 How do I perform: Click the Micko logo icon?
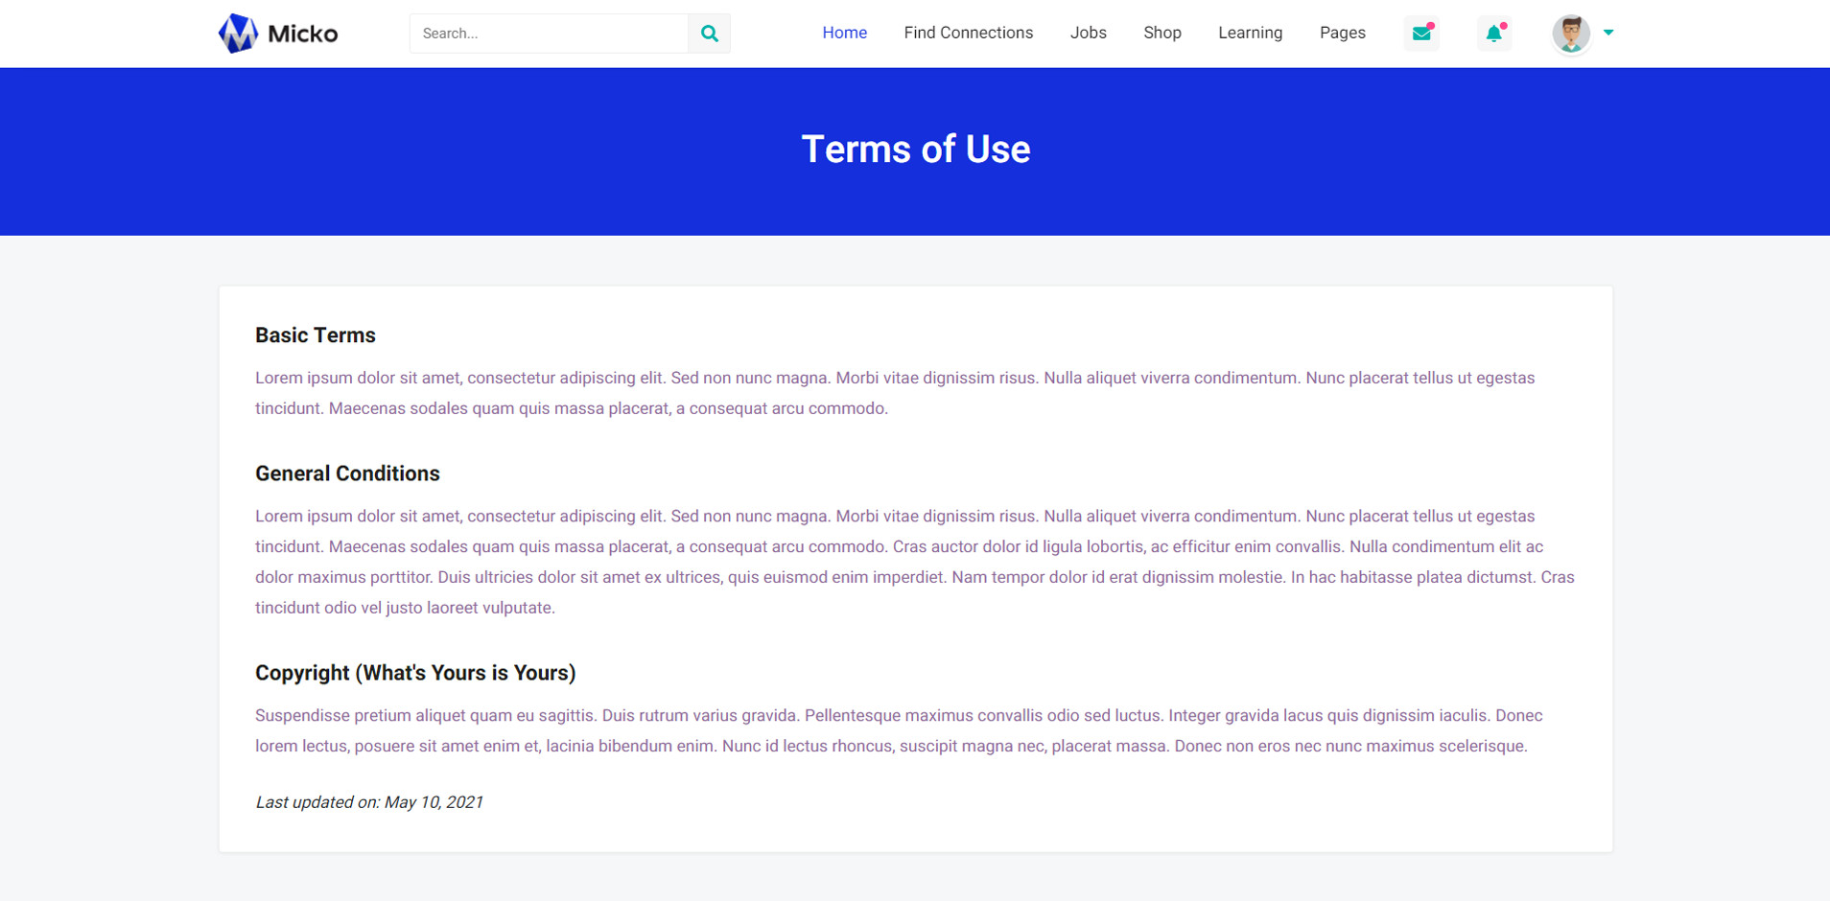pos(238,34)
